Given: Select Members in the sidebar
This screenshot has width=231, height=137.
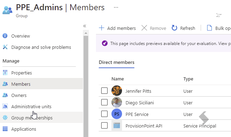Looking at the screenshot, I should 21,84.
